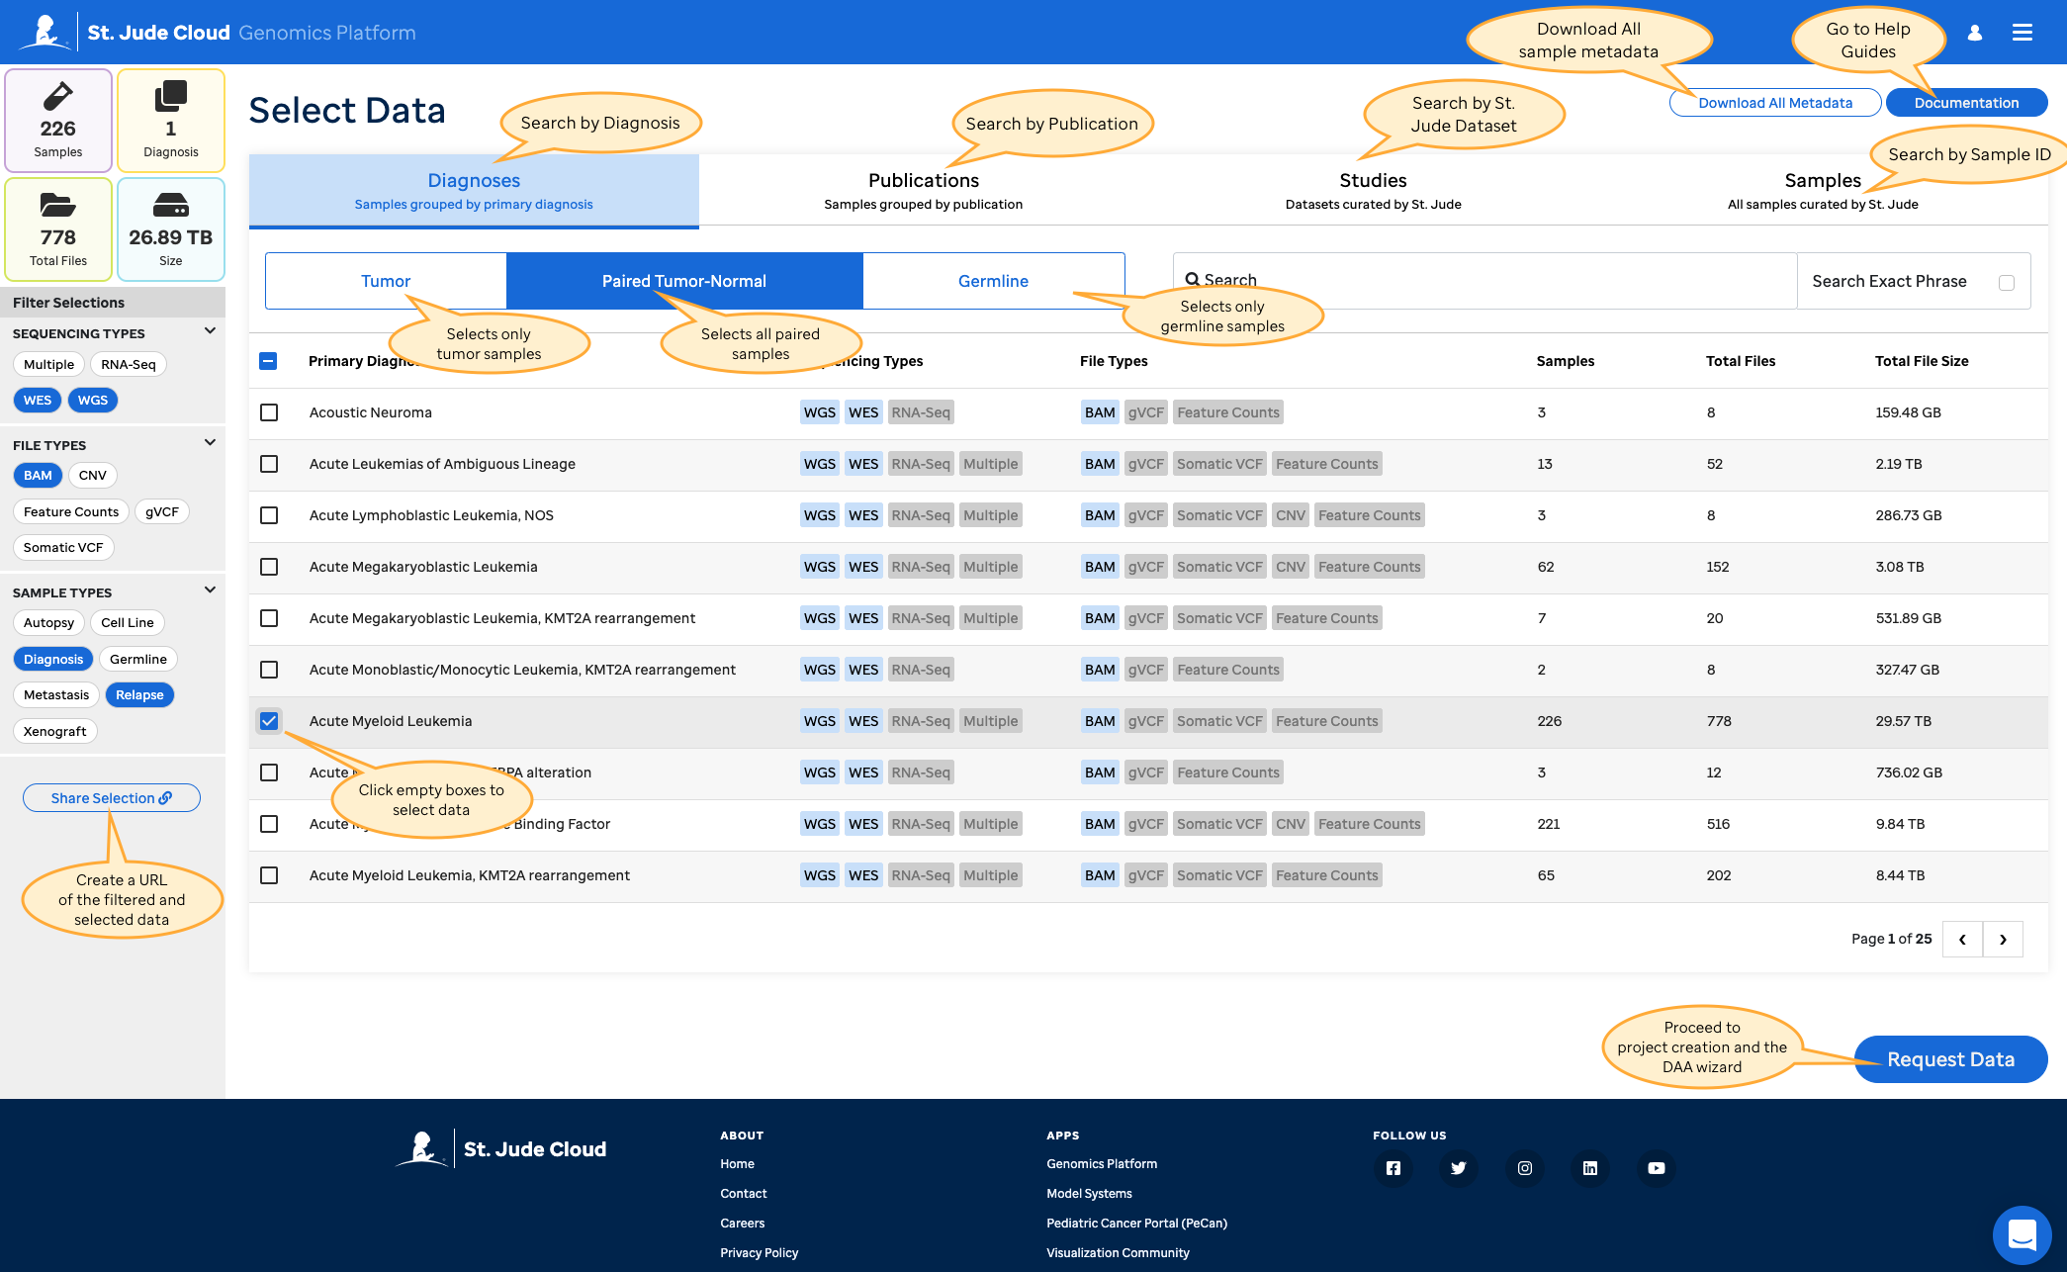Viewport: 2067px width, 1272px height.
Task: Open the Instagram social icon
Action: pos(1525,1168)
